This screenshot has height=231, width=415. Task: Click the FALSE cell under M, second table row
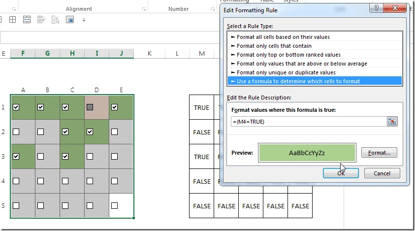tap(201, 132)
